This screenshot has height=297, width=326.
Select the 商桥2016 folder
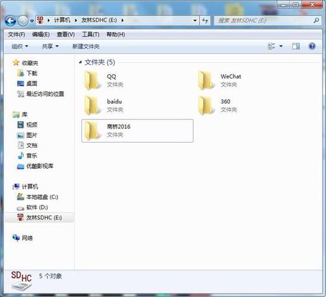click(137, 131)
